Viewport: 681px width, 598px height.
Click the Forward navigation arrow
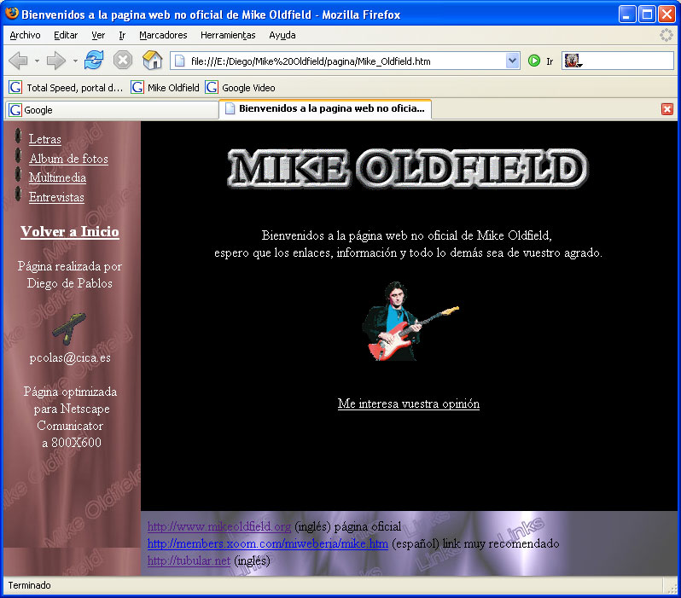pos(56,61)
